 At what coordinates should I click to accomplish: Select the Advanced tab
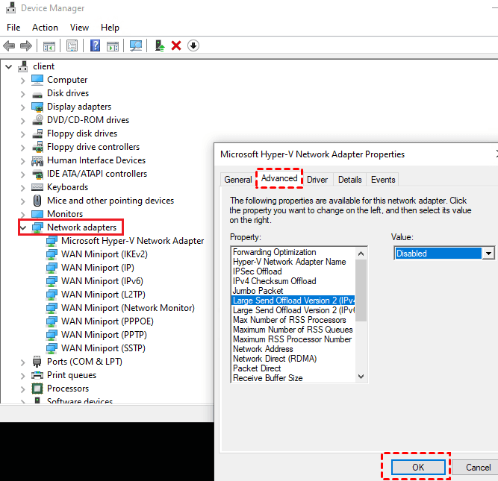(279, 178)
